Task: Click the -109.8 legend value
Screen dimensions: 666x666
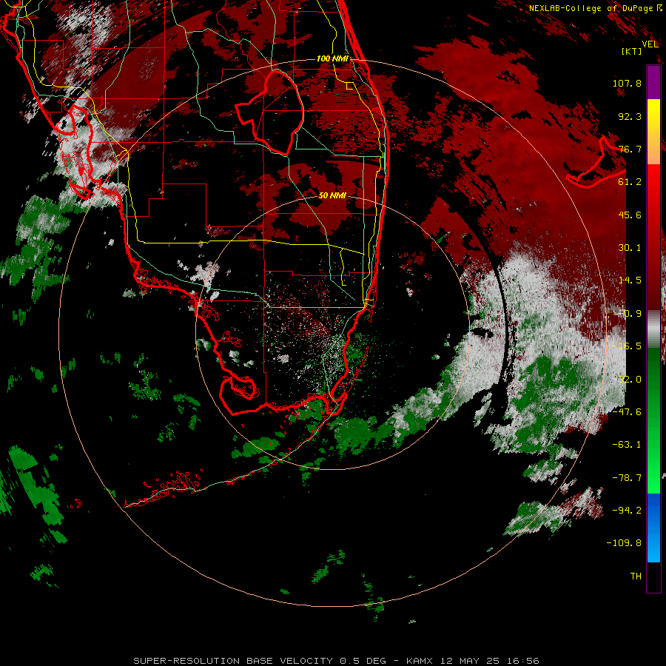Action: click(x=624, y=543)
